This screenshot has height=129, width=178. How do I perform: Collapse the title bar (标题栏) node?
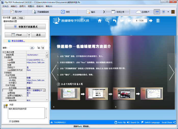(5, 57)
